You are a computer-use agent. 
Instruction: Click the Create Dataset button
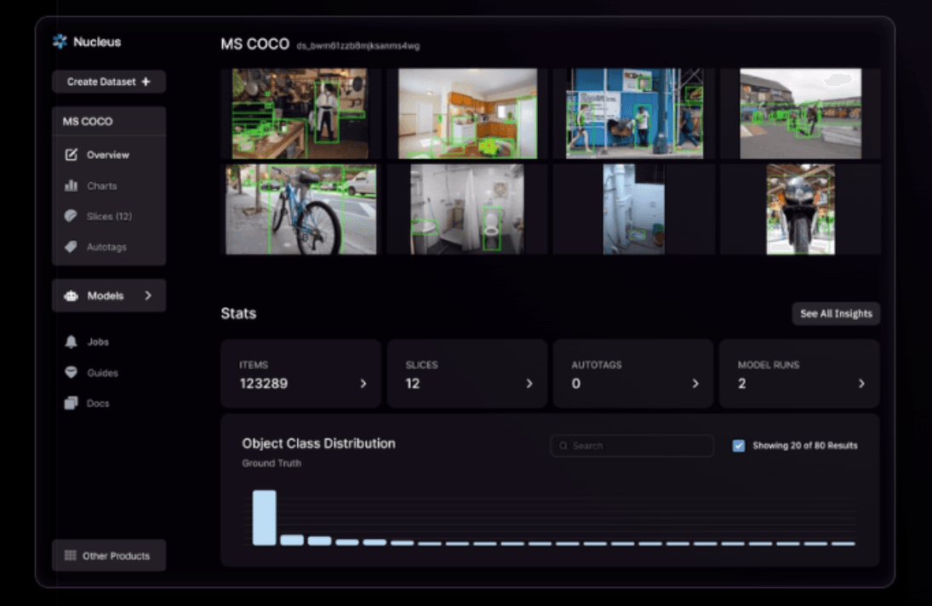tap(108, 82)
